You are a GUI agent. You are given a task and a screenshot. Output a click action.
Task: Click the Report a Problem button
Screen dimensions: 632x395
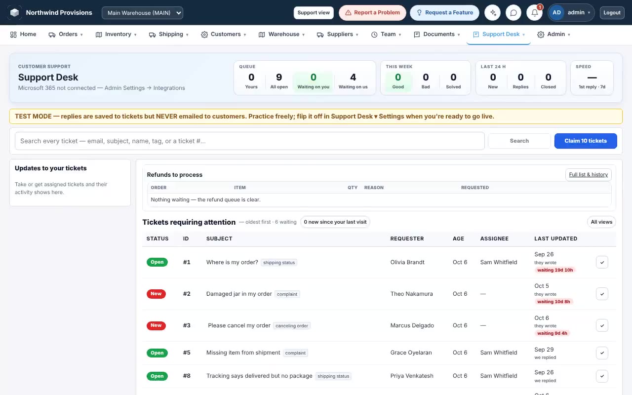(x=372, y=13)
